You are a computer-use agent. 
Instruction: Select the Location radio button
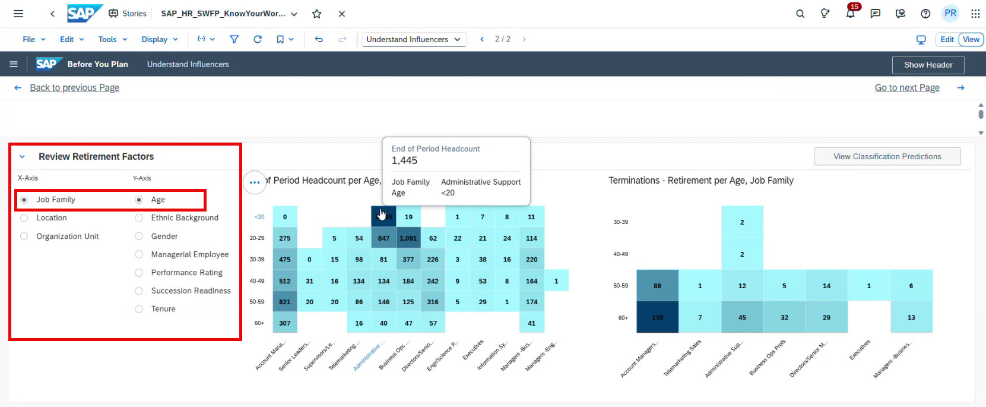[24, 218]
